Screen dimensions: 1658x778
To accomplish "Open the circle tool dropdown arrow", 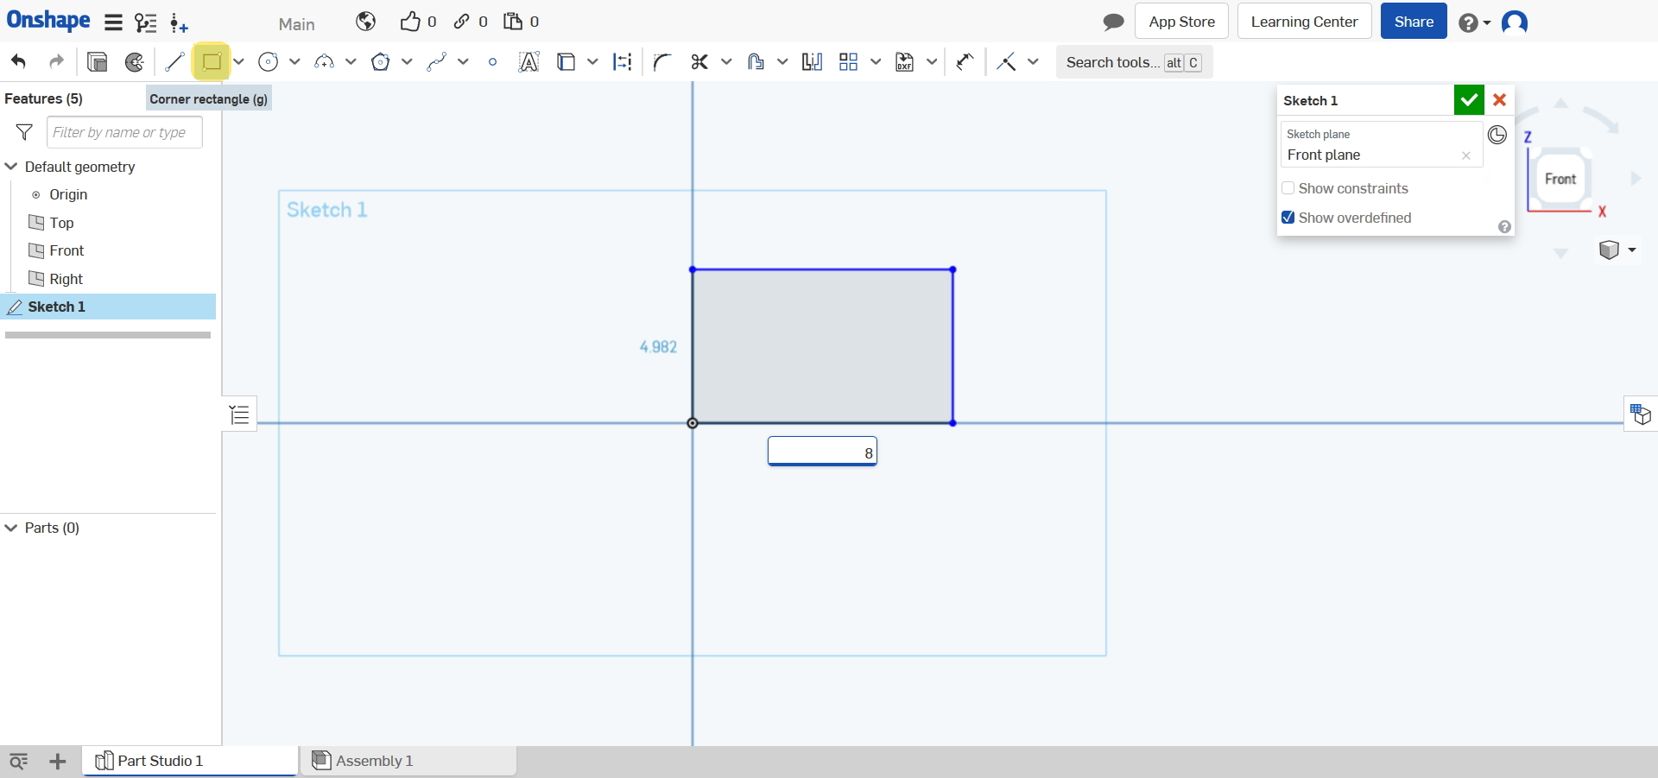I will [294, 62].
